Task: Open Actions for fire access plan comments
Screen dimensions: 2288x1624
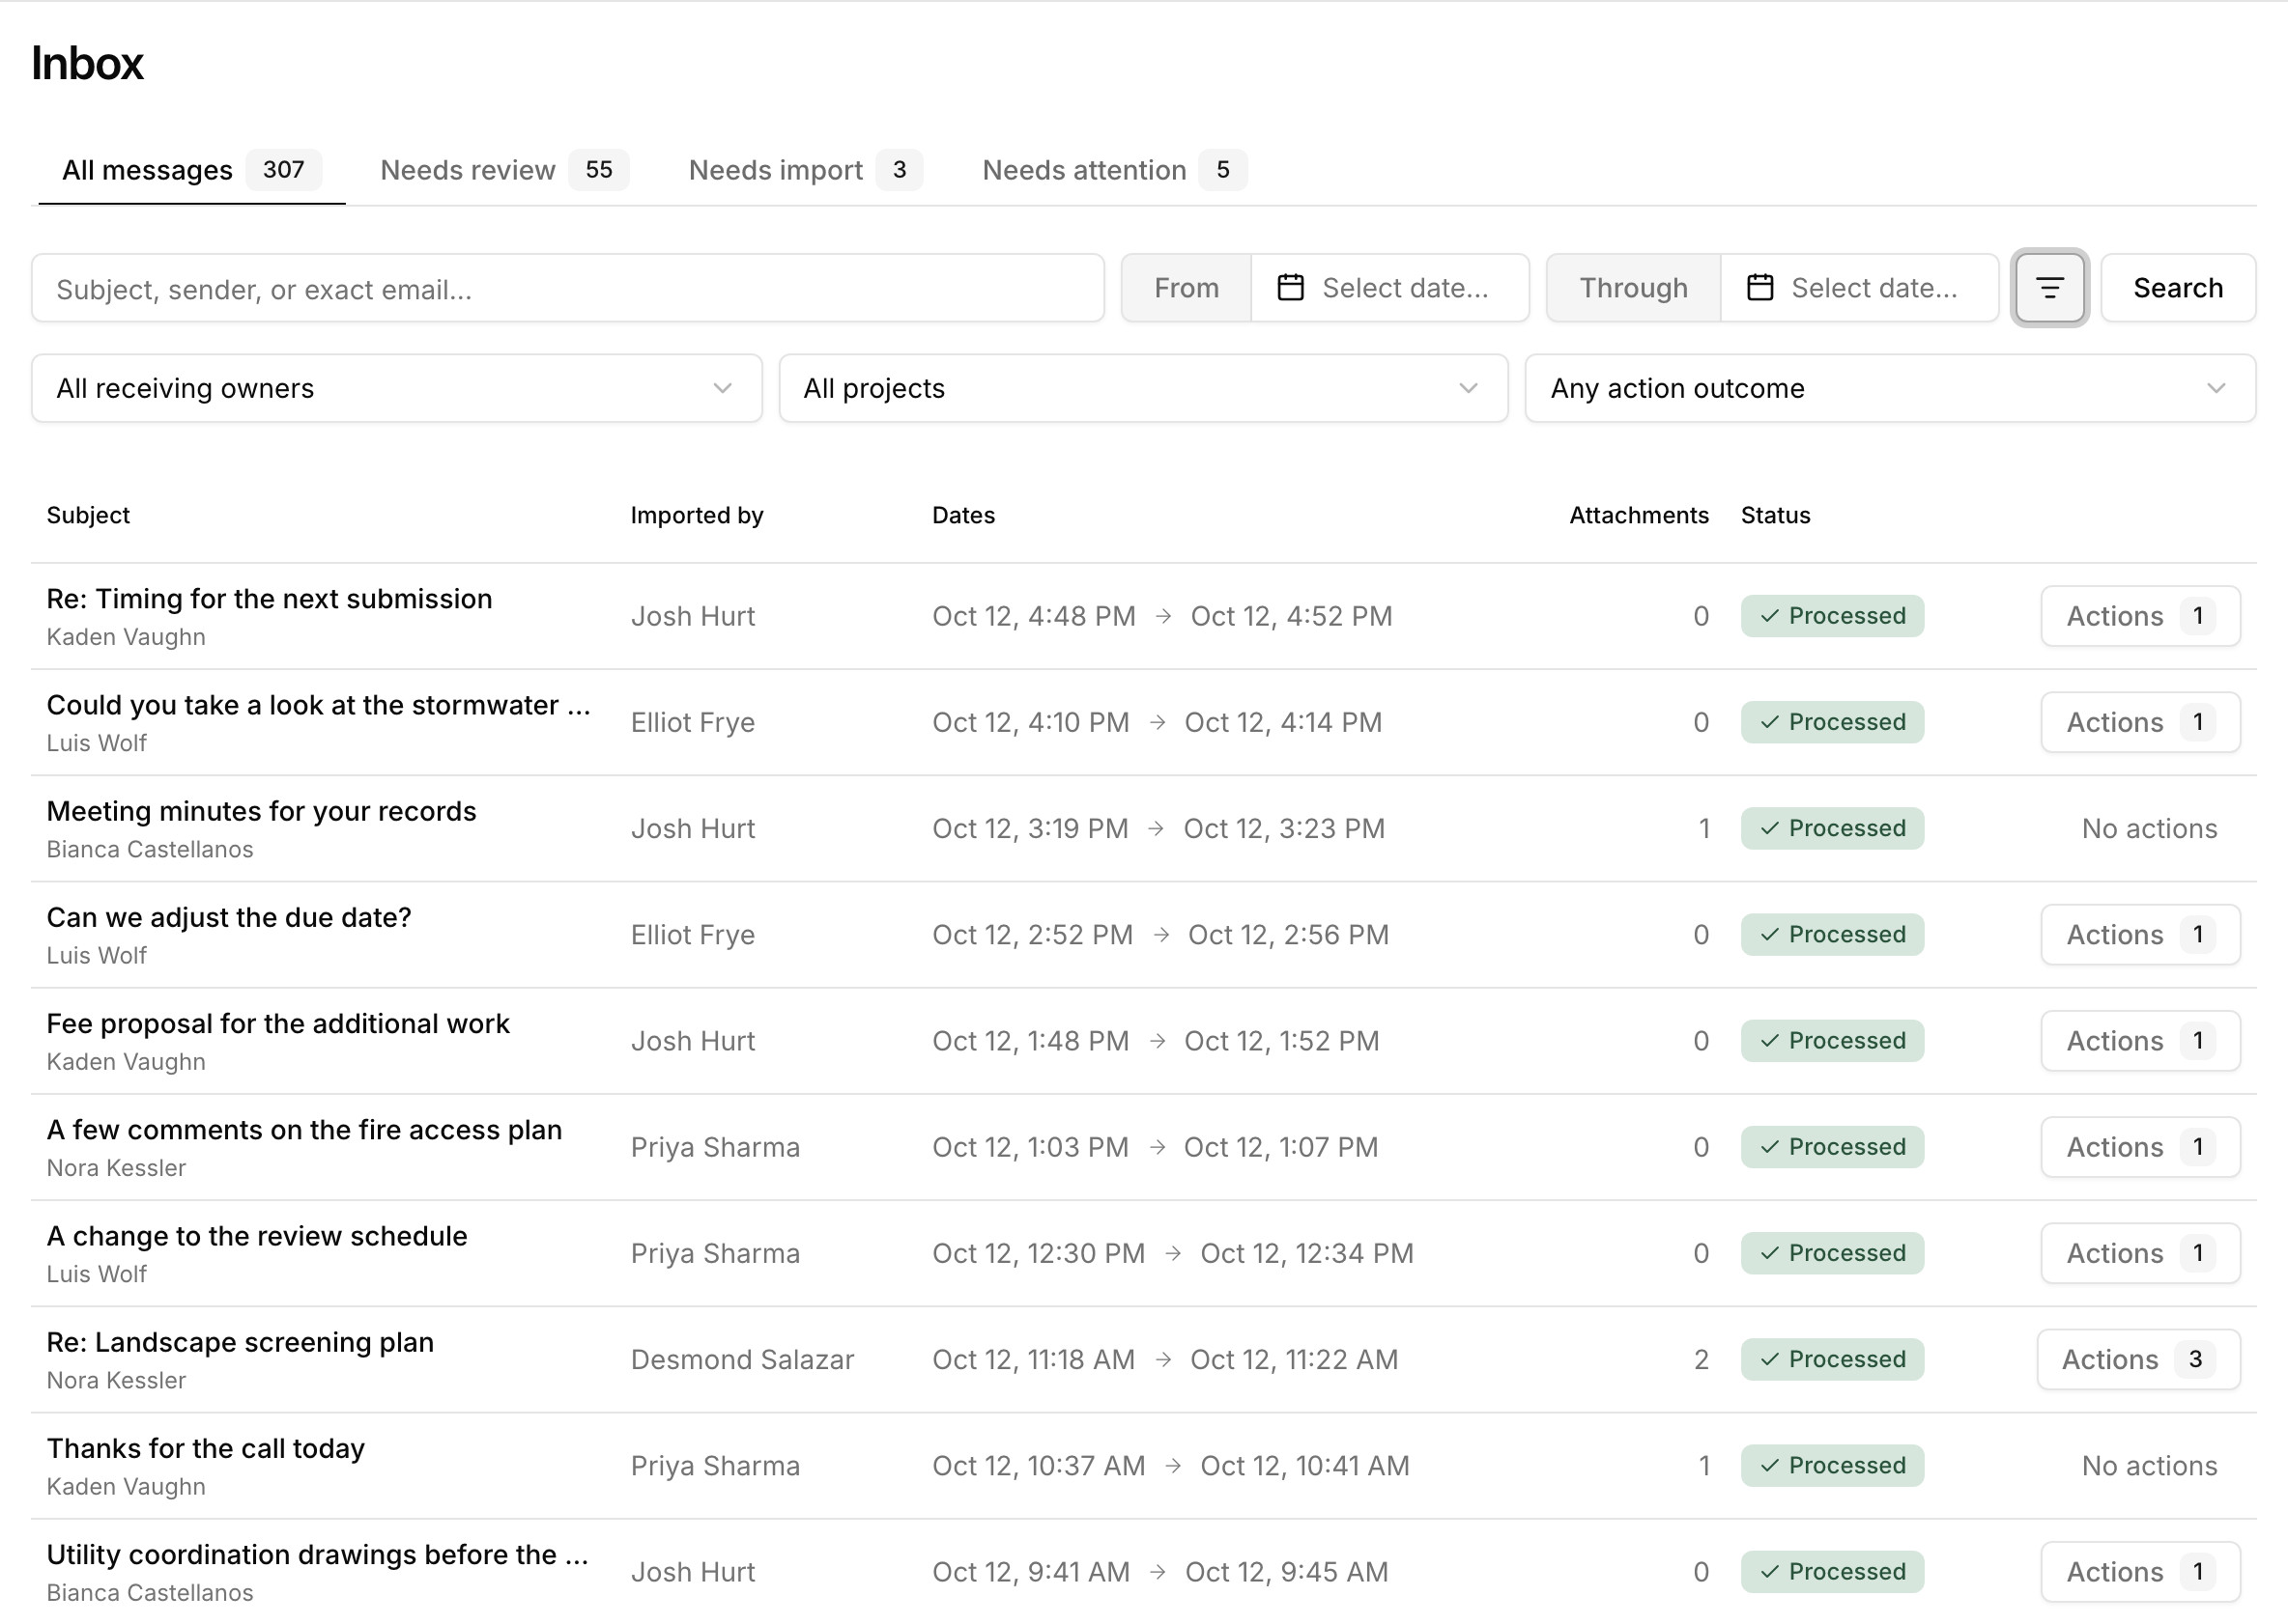Action: click(x=2140, y=1147)
